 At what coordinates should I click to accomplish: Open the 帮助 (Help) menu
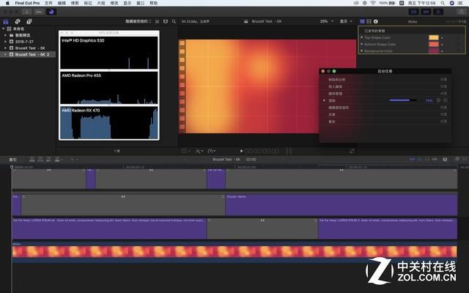tap(154, 3)
